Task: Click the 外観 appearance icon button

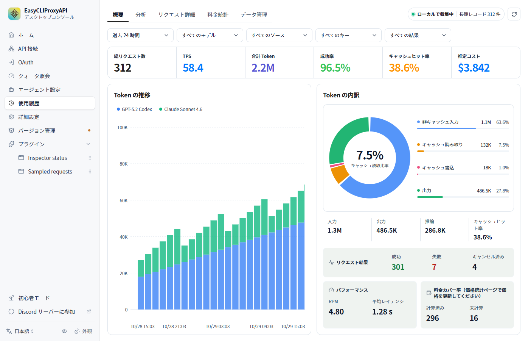Action: 83,331
